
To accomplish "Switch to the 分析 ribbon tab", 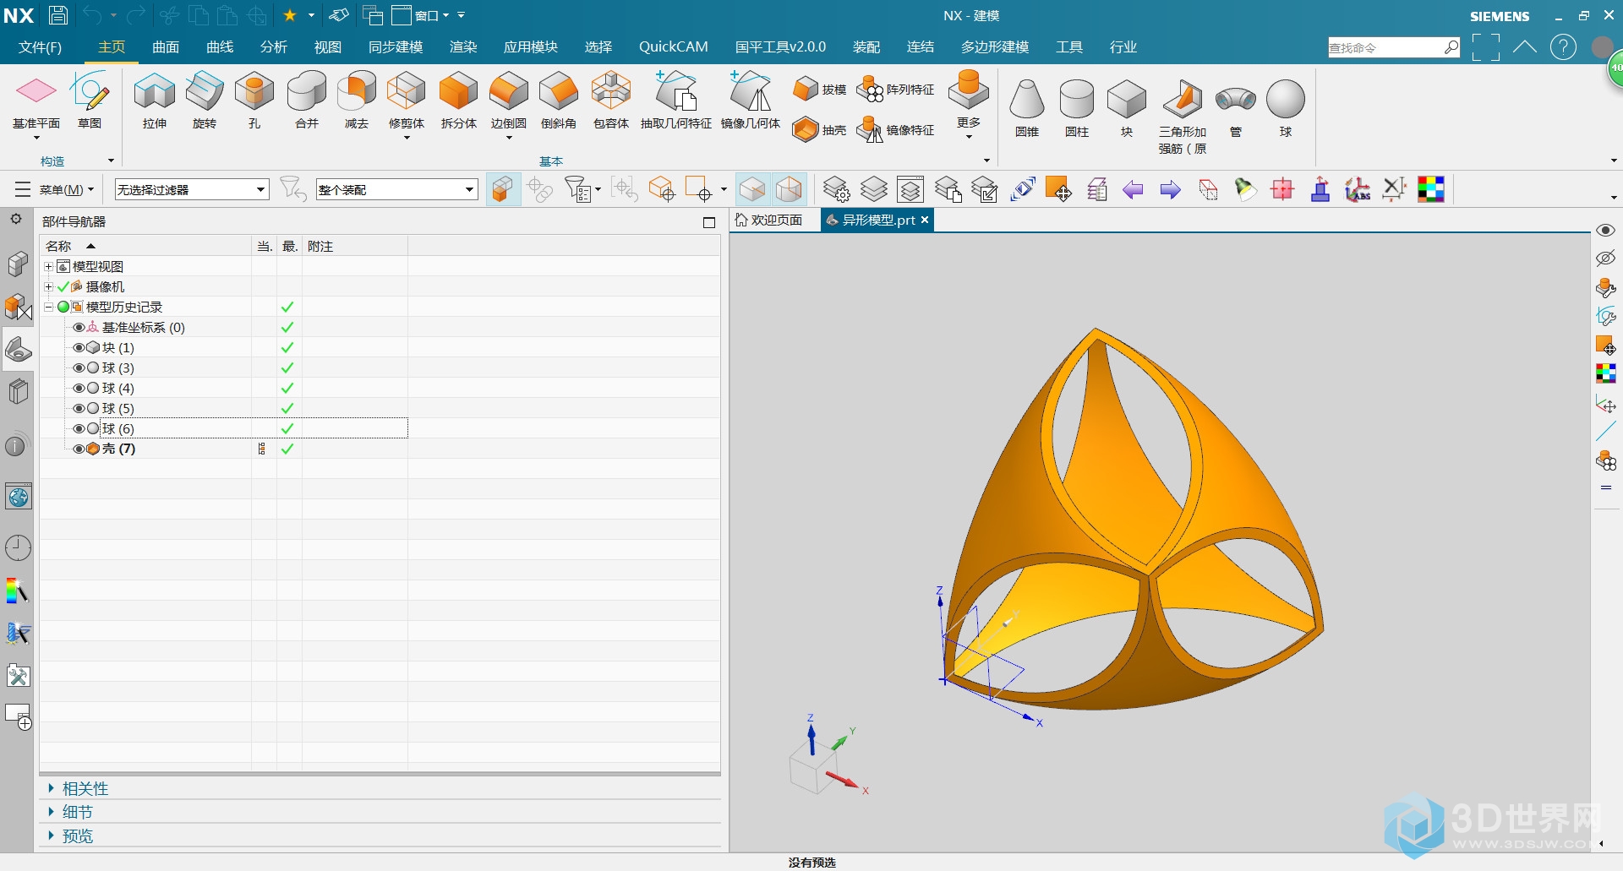I will pos(274,47).
